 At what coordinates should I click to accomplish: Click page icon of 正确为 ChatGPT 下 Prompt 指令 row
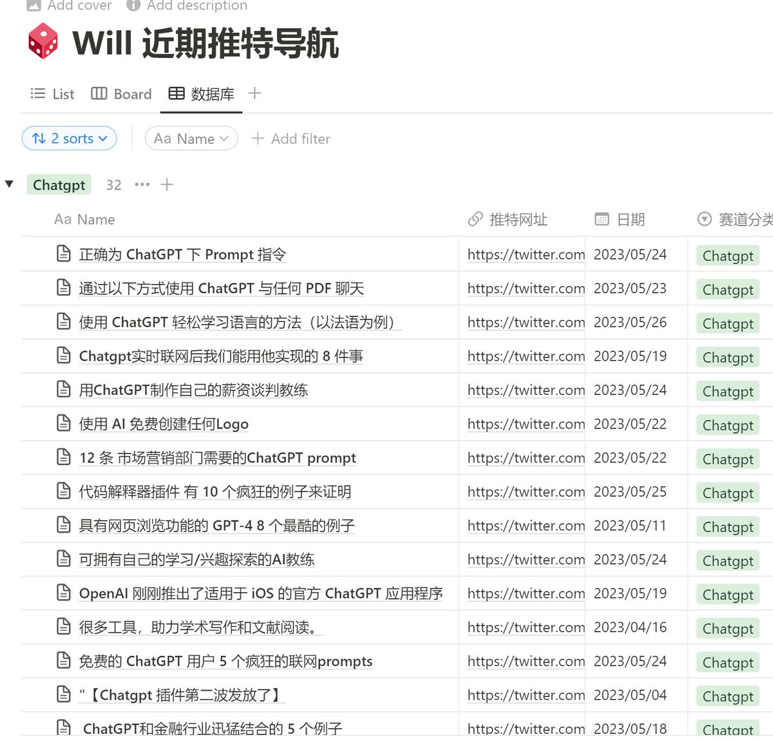pyautogui.click(x=64, y=254)
